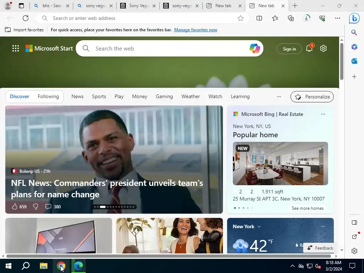
Task: Open the News section
Action: [77, 97]
